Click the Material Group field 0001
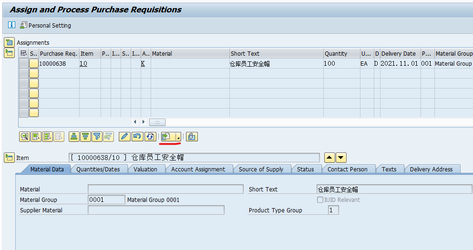The image size is (473, 250). pos(106,200)
